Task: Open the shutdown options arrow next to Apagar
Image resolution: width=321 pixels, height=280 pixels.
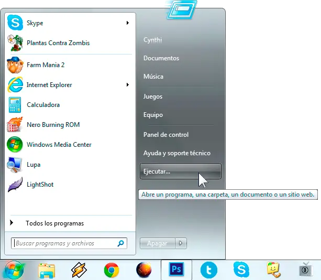Action: [x=181, y=243]
